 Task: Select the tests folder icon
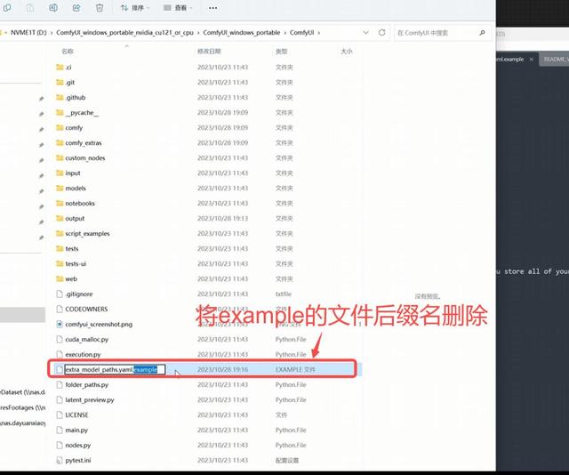coord(60,248)
